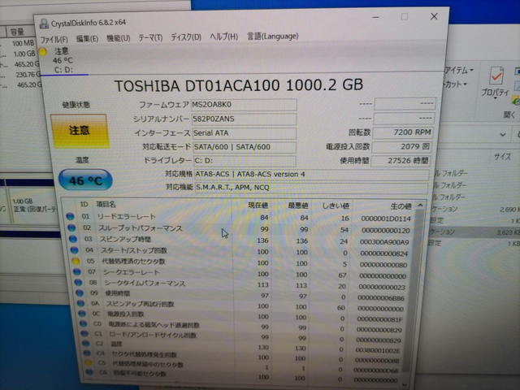Click the プロパティ checkmark icon in Explorer window
Screen dimensions: 520x390
tap(496, 76)
